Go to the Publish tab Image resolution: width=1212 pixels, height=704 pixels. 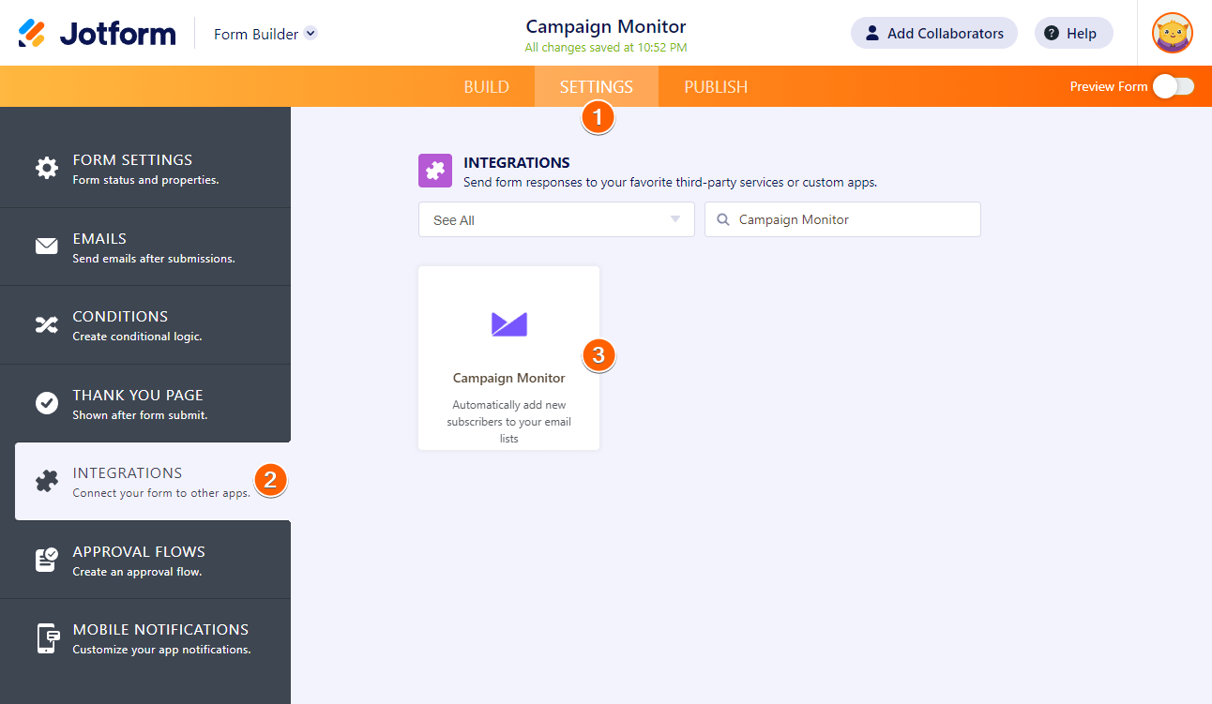tap(716, 87)
